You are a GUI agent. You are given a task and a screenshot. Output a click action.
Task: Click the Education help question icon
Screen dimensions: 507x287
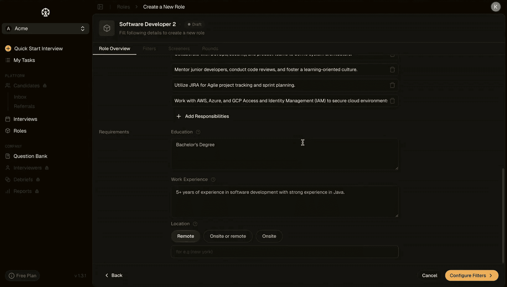pyautogui.click(x=198, y=132)
